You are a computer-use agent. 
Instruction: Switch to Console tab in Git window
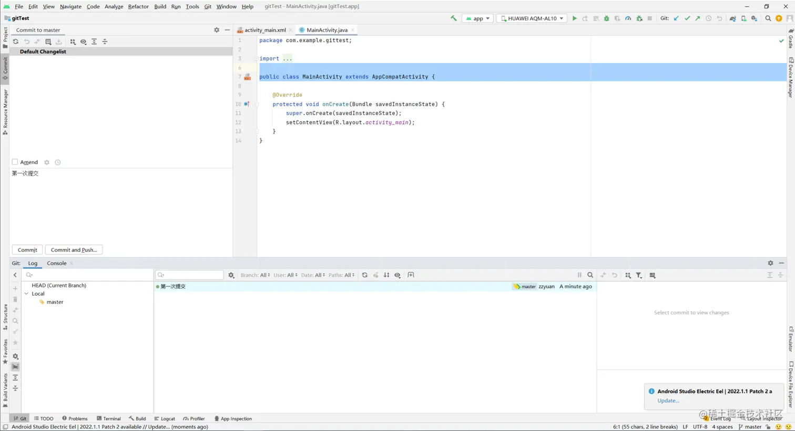pyautogui.click(x=56, y=263)
